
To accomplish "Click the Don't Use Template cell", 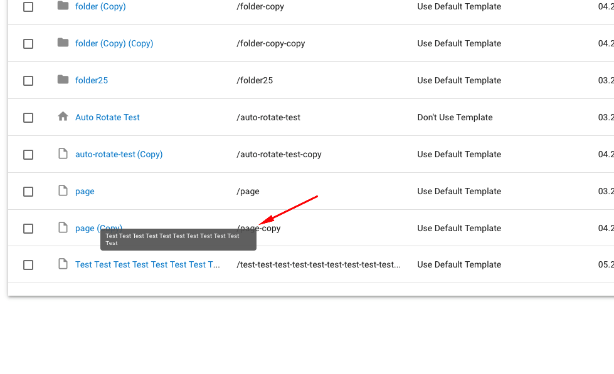I will pos(455,117).
